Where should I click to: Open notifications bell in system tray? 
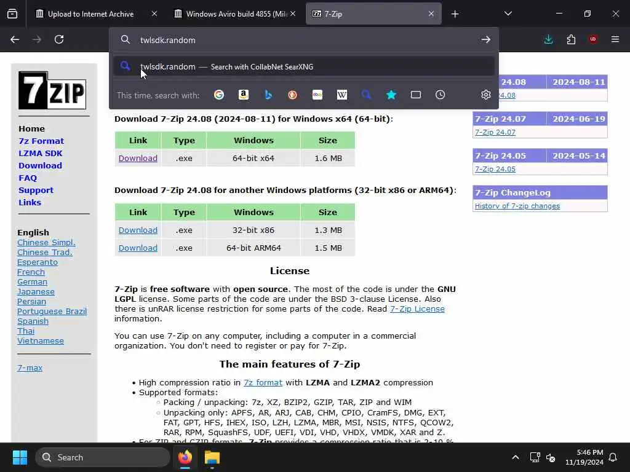pos(613,457)
